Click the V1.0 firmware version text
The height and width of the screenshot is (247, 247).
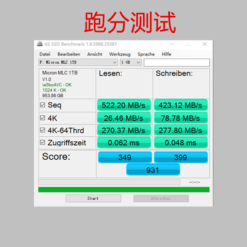coord(47,79)
